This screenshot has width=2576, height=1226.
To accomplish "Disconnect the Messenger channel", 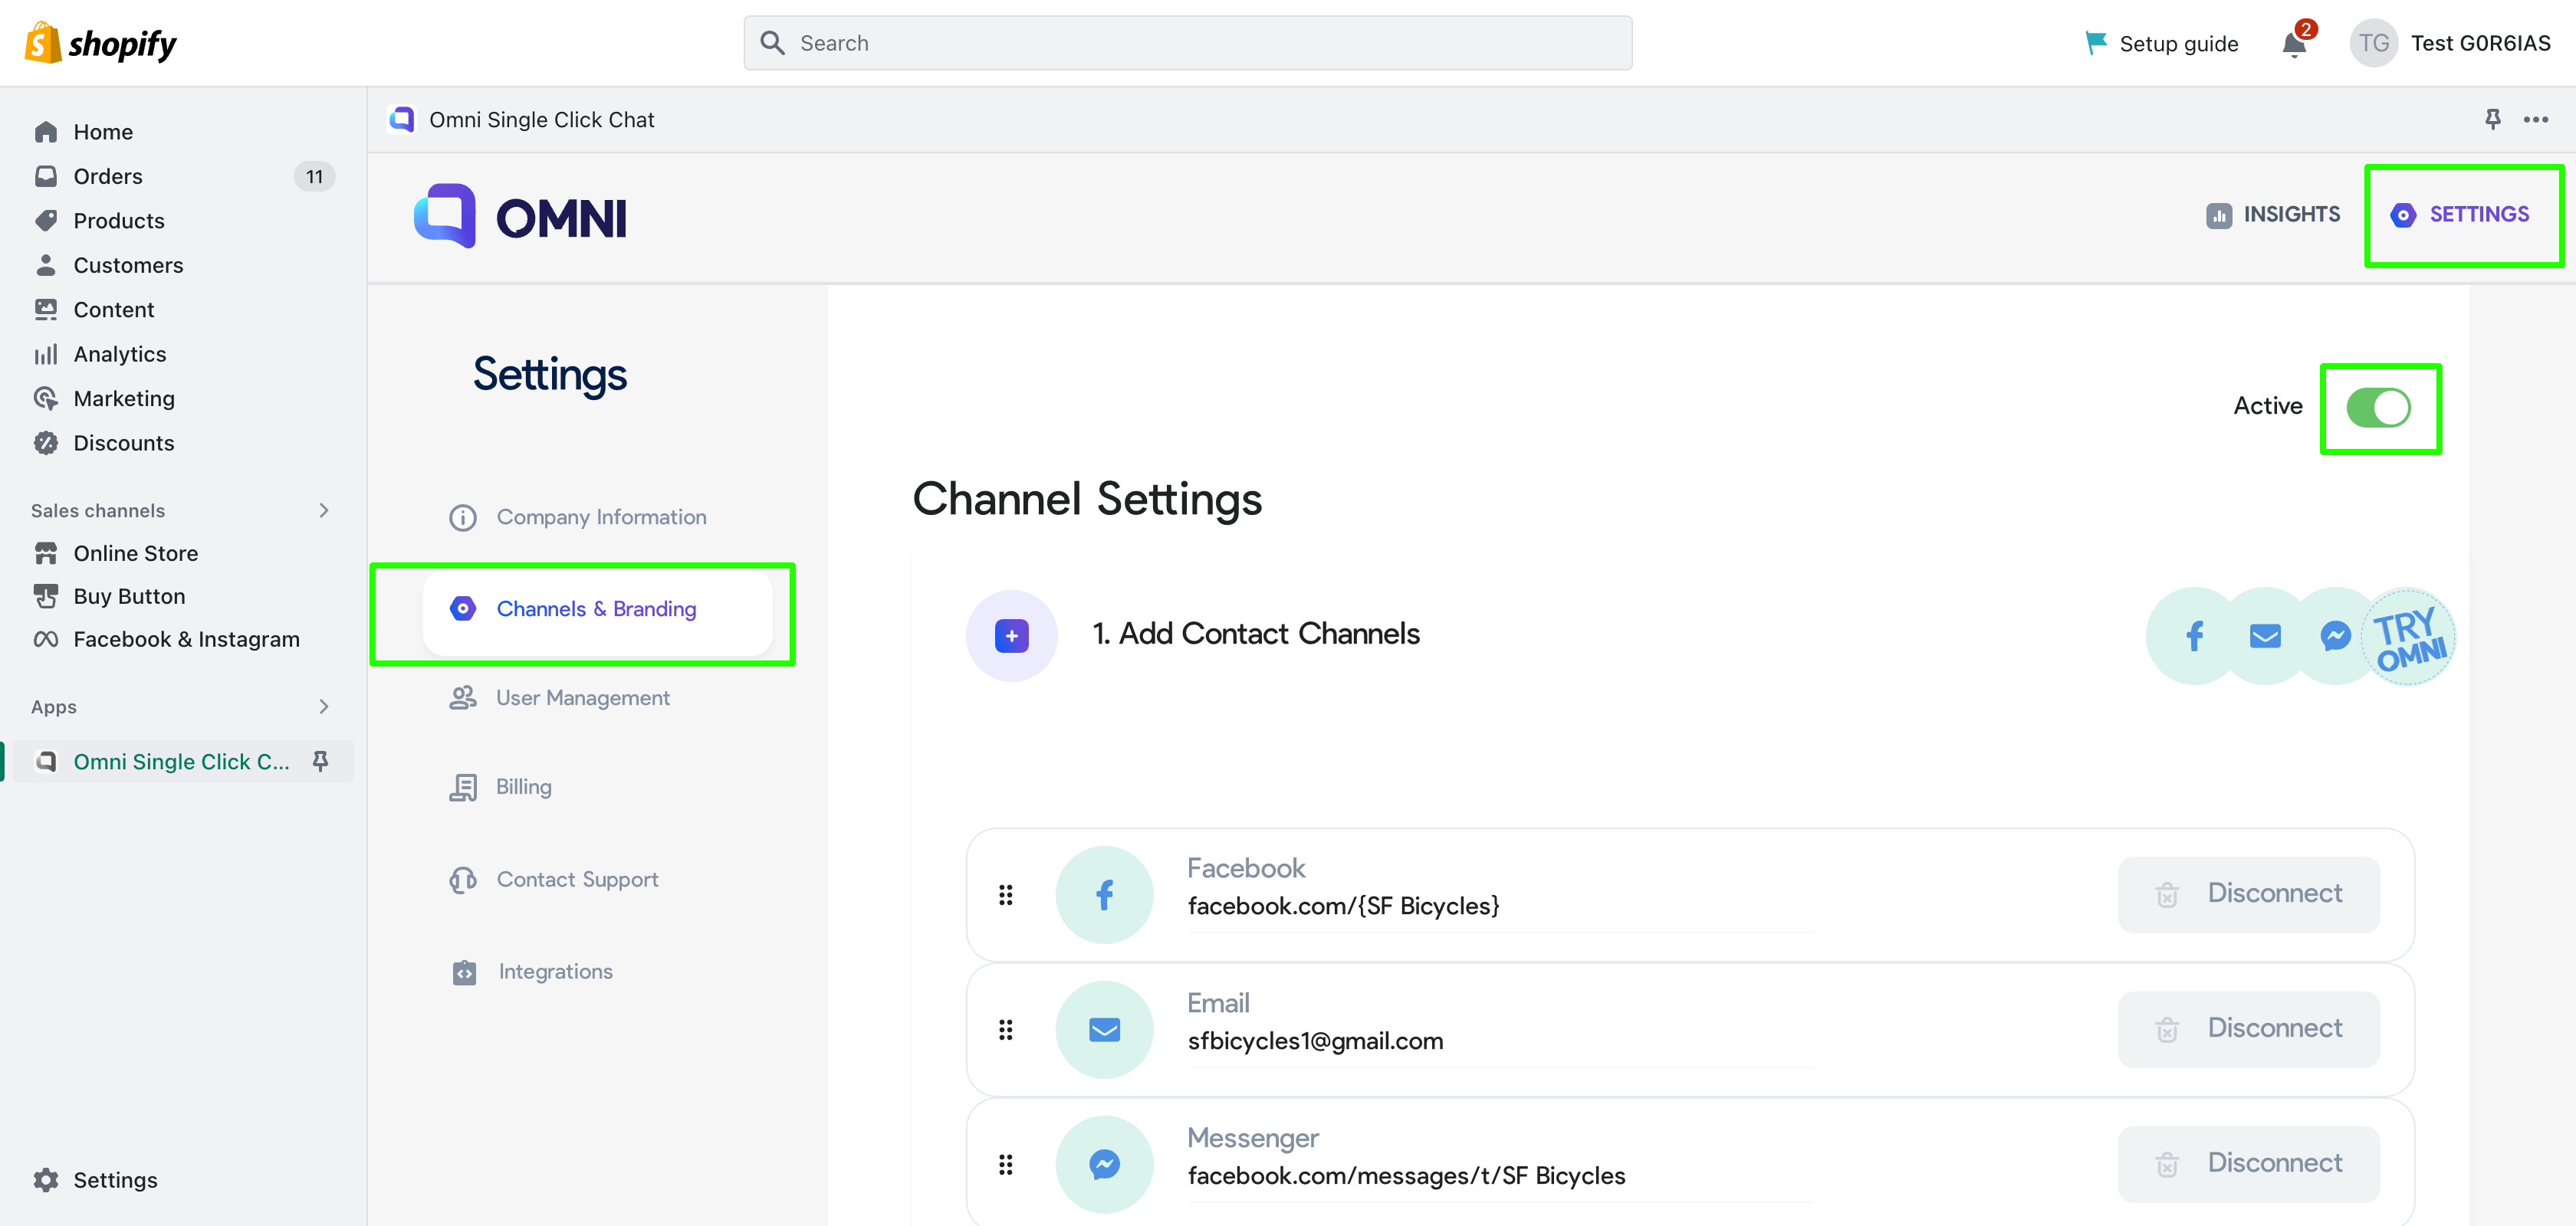I will [2248, 1164].
